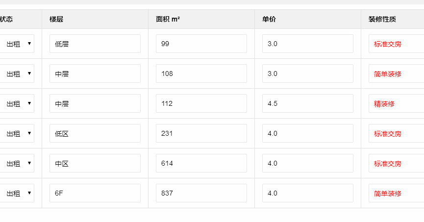Click the area input with value 614
The width and height of the screenshot is (424, 222).
(x=201, y=163)
